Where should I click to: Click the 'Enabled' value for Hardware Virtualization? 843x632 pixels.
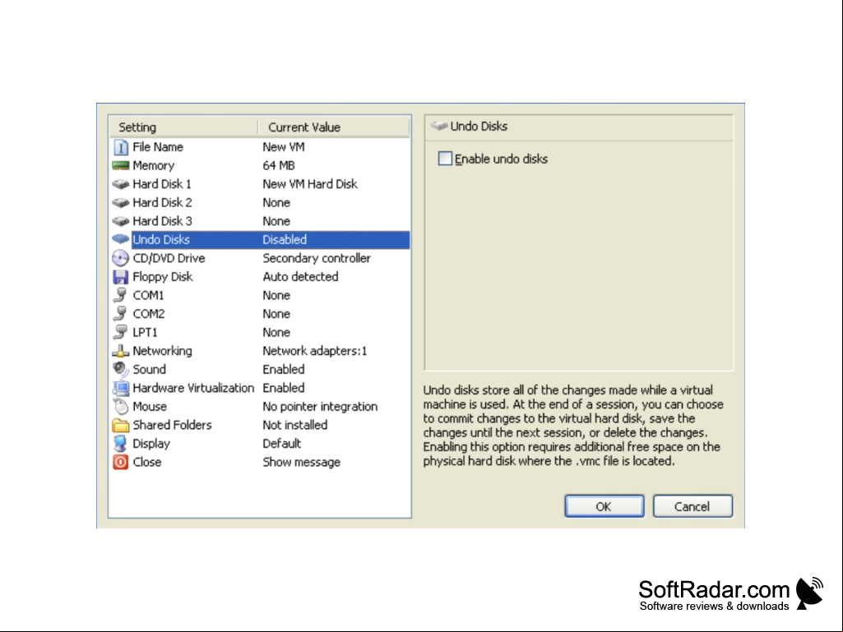(x=284, y=388)
